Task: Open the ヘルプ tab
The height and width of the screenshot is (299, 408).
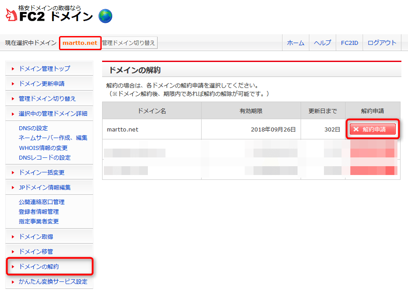Action: pyautogui.click(x=322, y=43)
